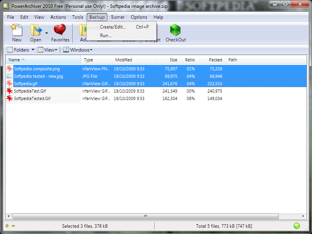312x234 pixels.
Task: Open the Edit menu
Action: coord(24,17)
